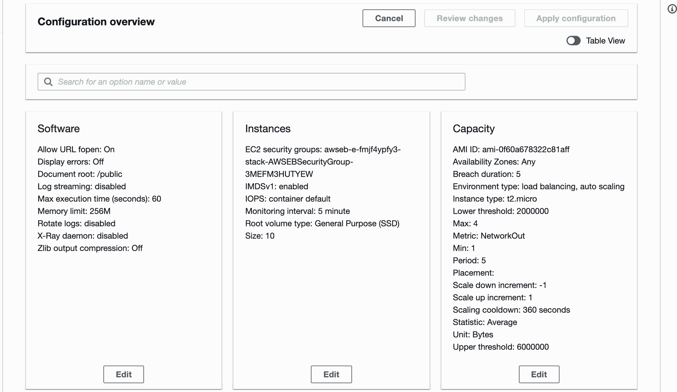
Task: Click 'IOPS: container default' line
Action: 288,199
